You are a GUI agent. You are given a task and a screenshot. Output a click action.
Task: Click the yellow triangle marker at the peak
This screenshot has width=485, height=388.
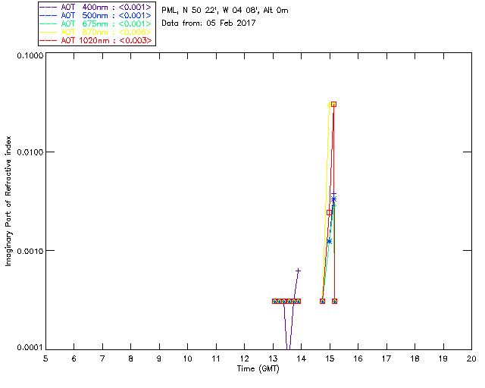[x=329, y=105]
